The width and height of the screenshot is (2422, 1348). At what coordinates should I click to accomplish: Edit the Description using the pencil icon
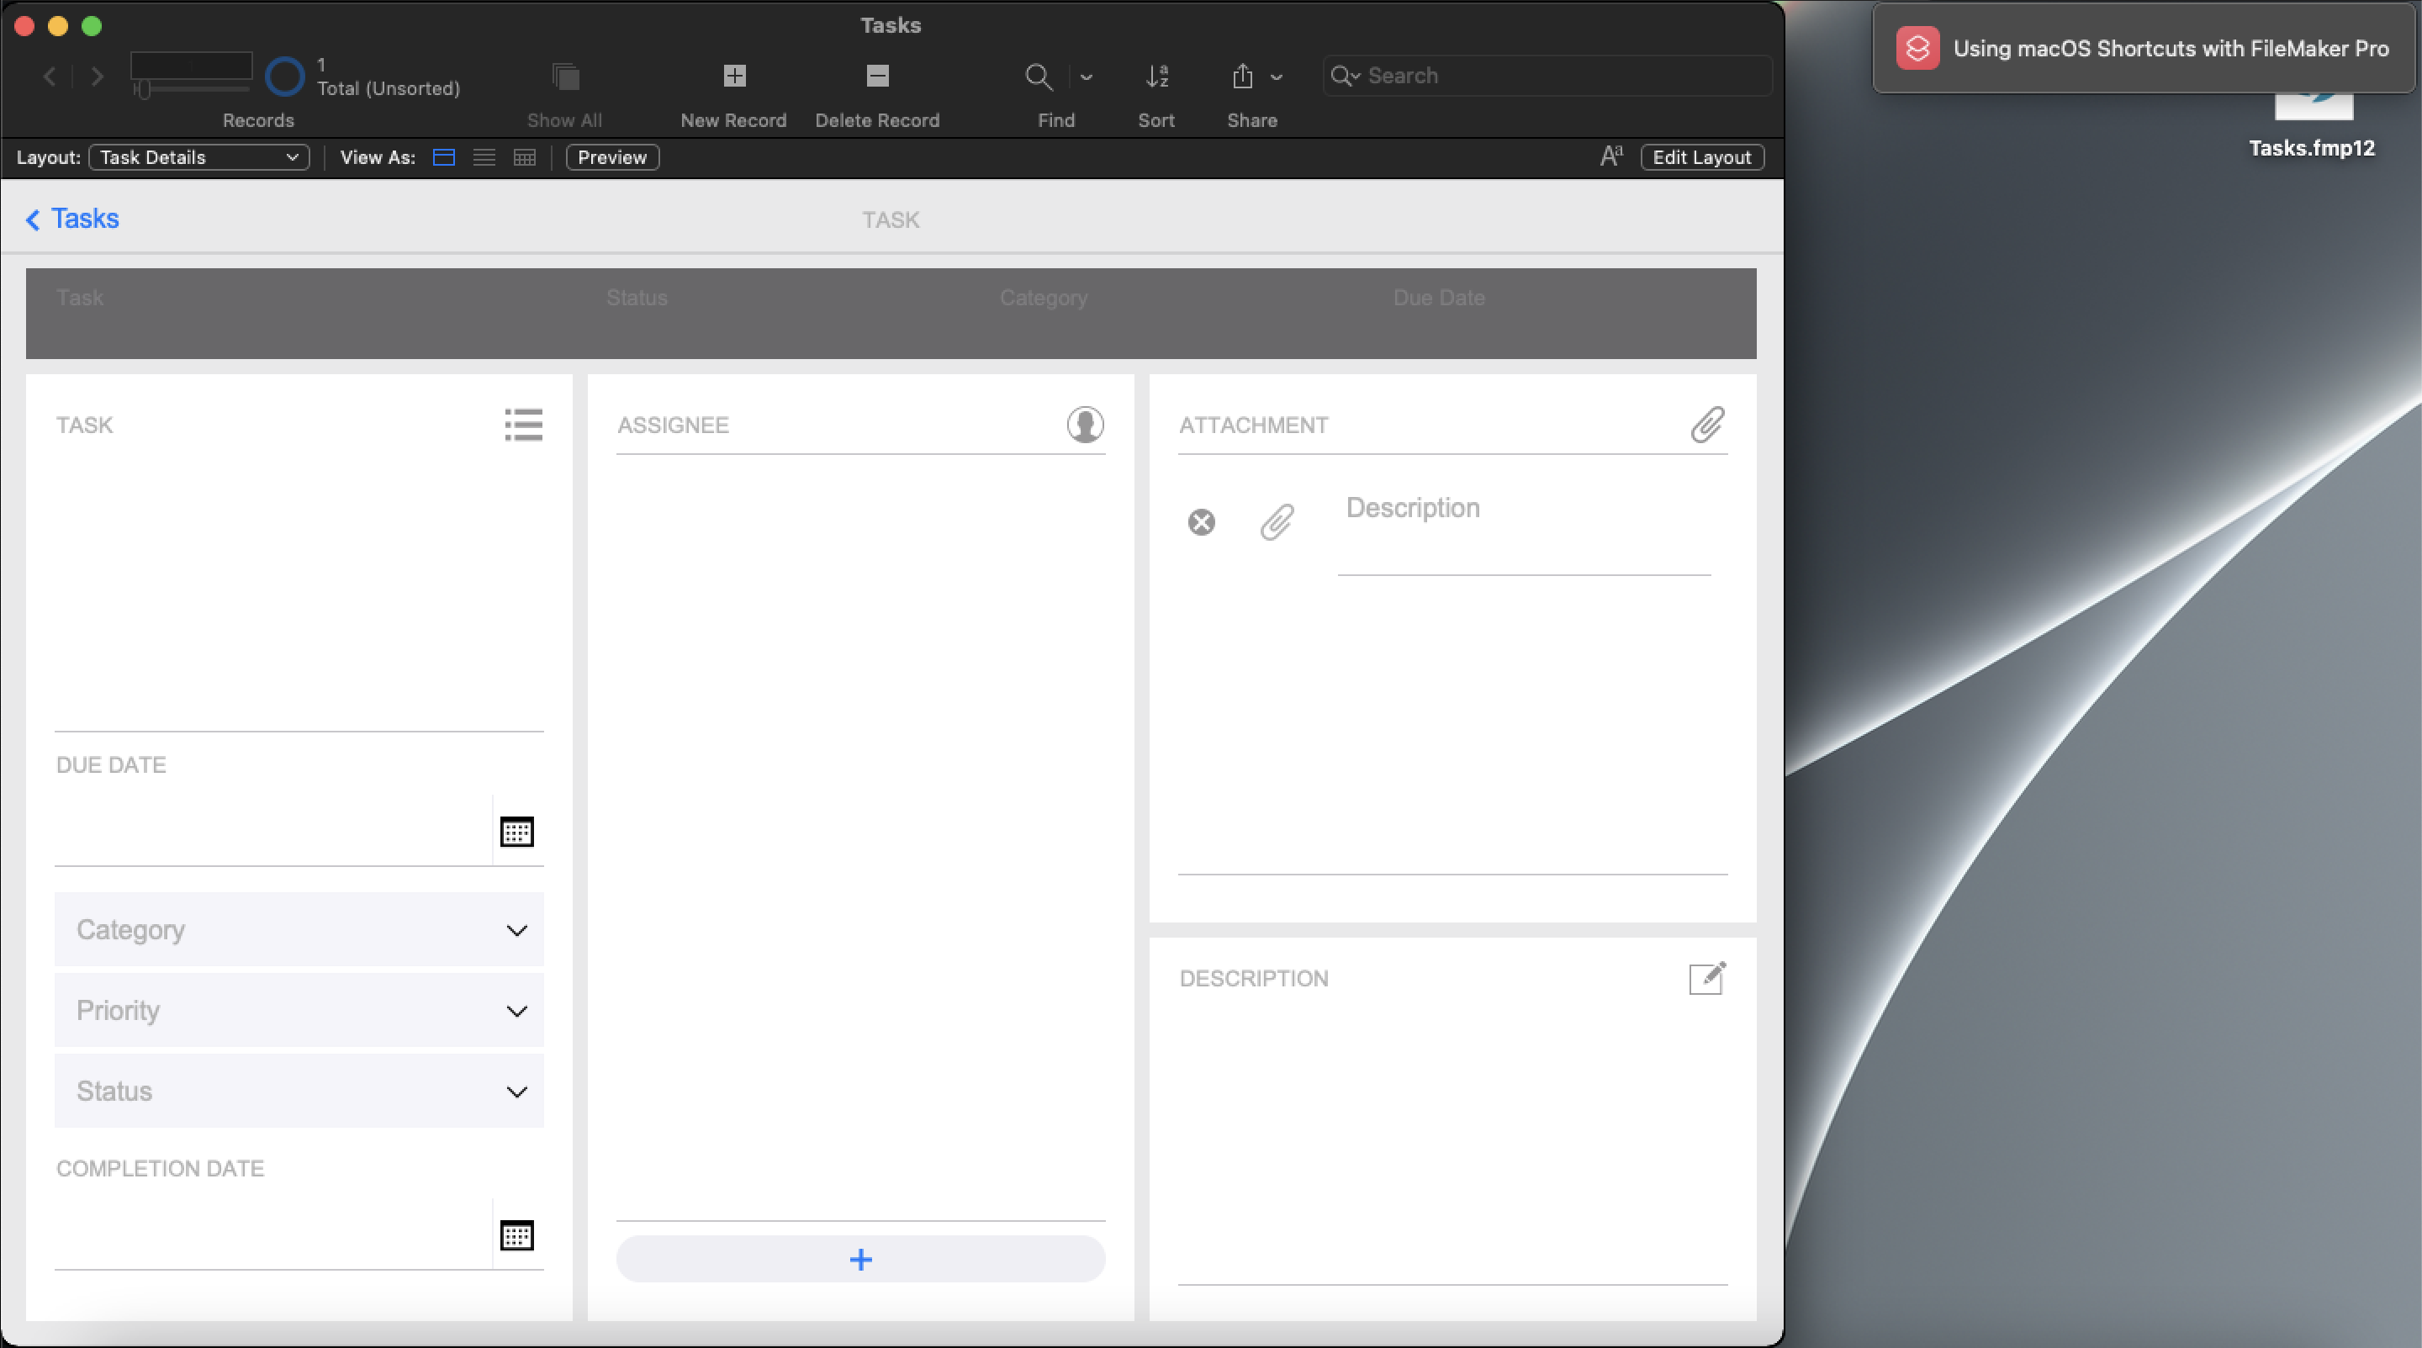click(x=1708, y=978)
